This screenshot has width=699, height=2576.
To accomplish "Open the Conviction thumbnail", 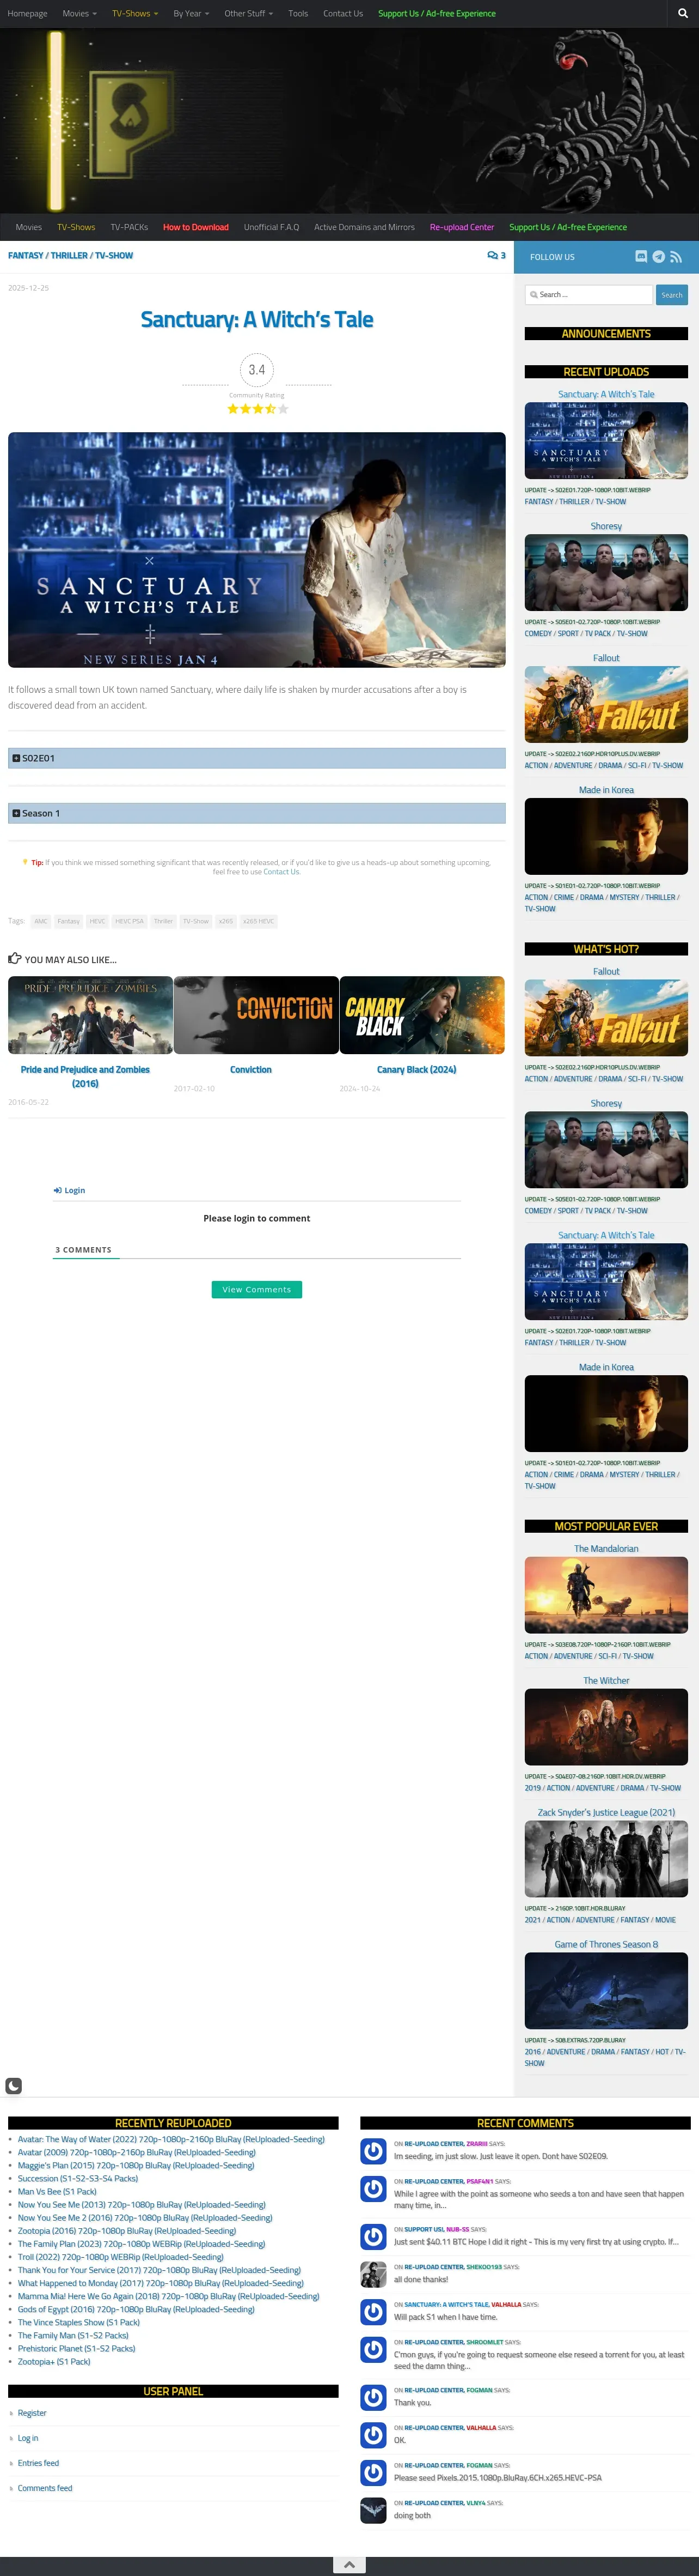I will click(x=256, y=1015).
